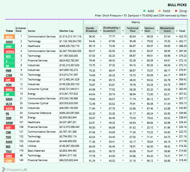190x172 pixels.
Task: Open the DASH ticker link
Action: coord(9,99)
